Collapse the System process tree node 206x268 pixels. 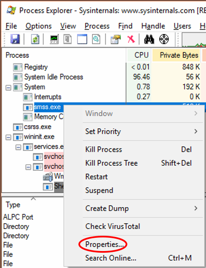[x=8, y=88]
